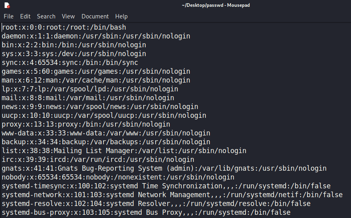
Task: Open the View menu
Action: tap(68, 16)
